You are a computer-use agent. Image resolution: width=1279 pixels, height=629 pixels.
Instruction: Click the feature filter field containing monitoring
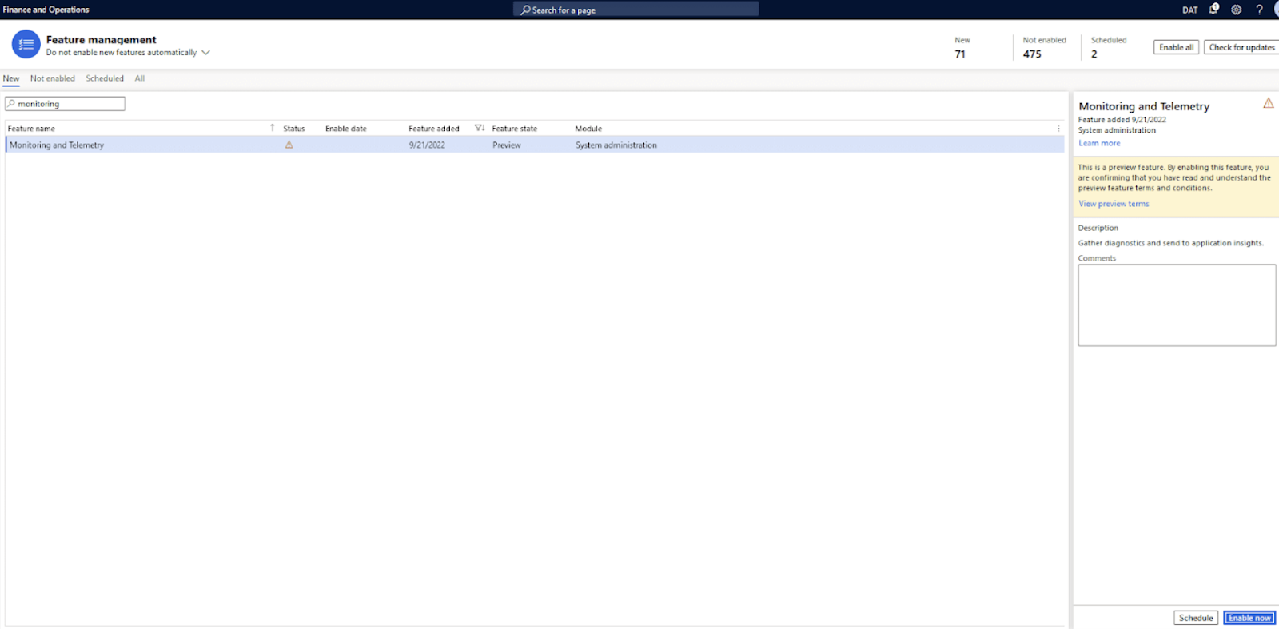65,104
